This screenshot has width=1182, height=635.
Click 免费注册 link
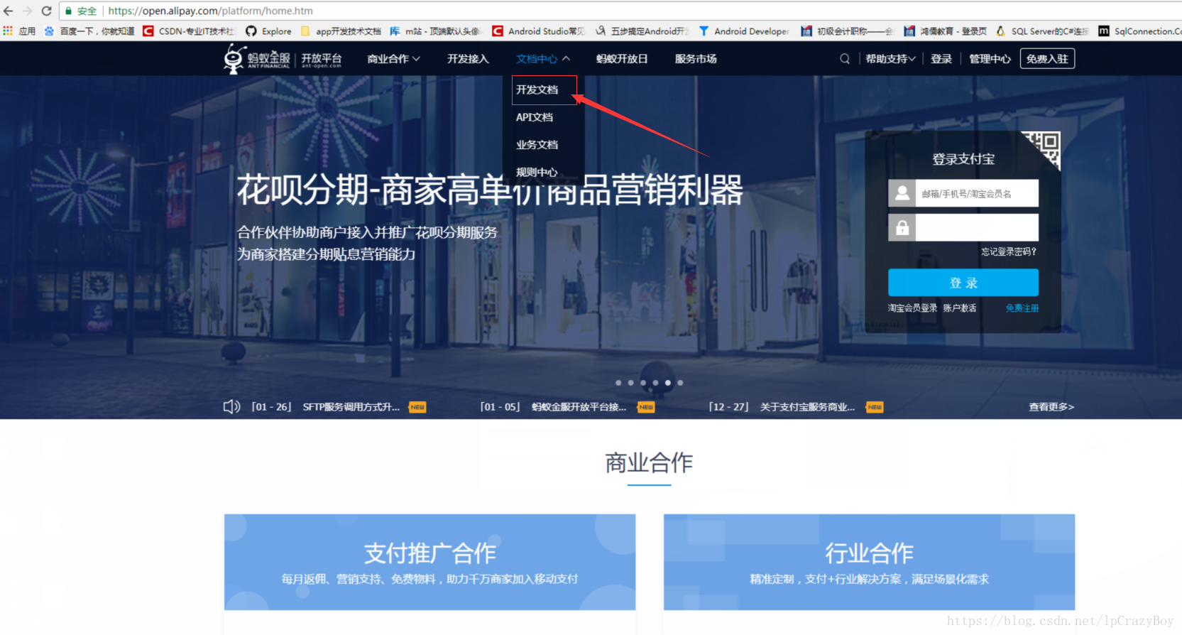pyautogui.click(x=1022, y=308)
